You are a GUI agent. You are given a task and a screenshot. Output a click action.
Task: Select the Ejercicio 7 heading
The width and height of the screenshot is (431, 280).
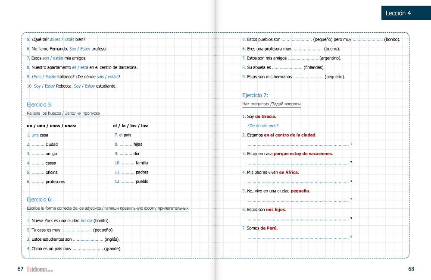click(255, 95)
